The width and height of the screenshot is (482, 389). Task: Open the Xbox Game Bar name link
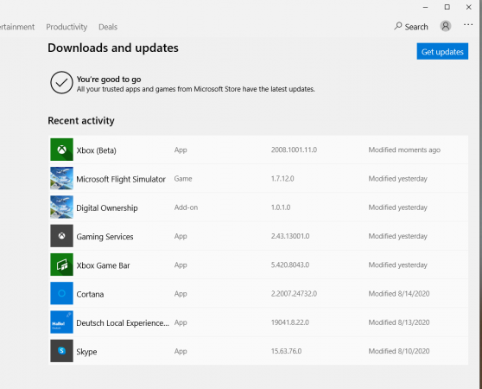coord(103,265)
